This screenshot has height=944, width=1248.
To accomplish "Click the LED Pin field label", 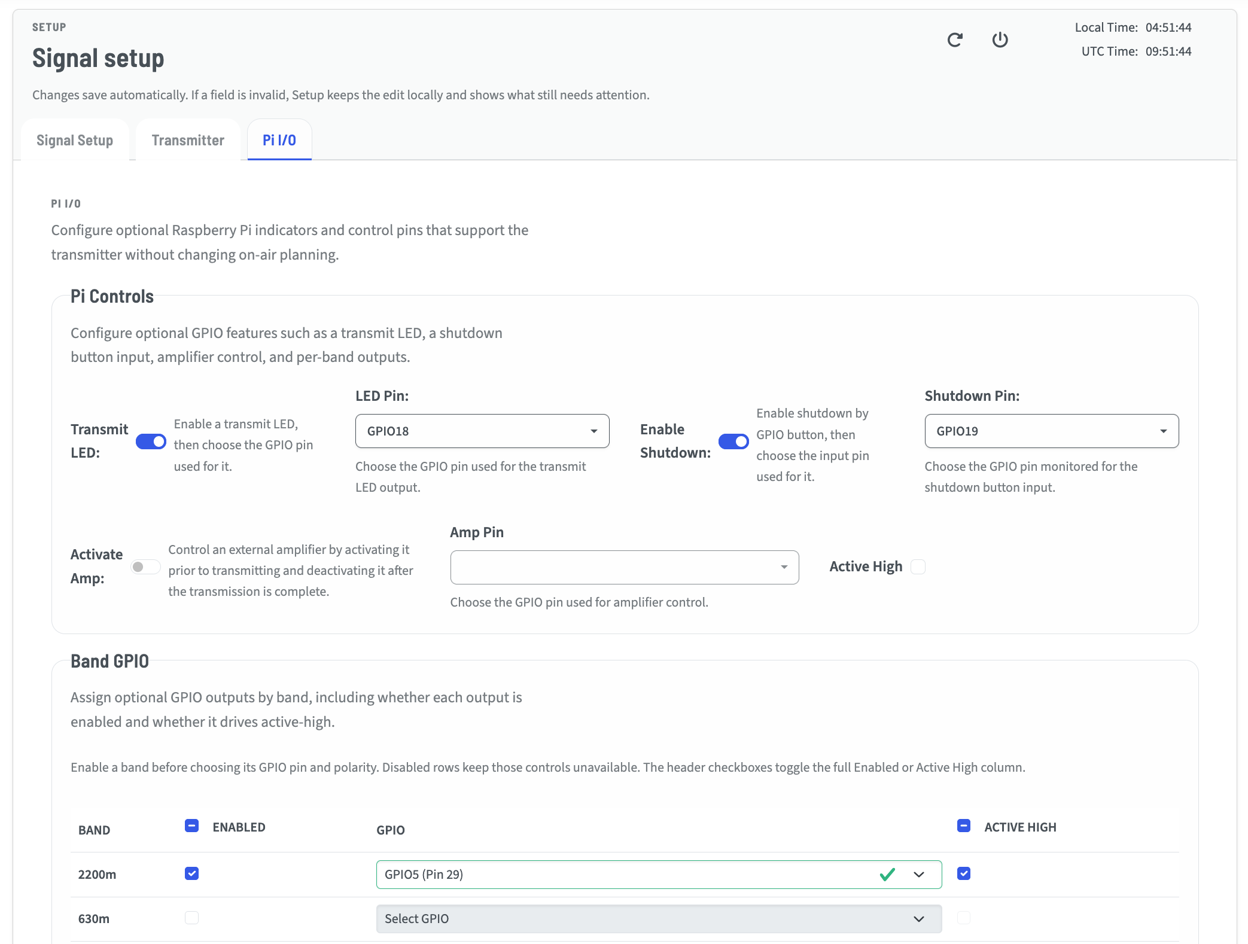I will tap(382, 396).
